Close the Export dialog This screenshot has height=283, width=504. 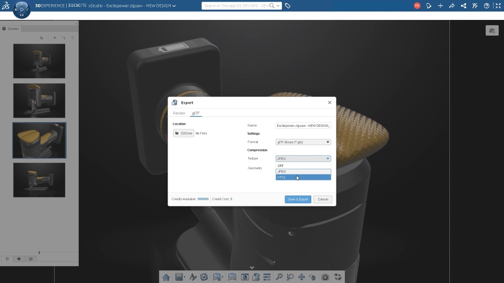330,102
